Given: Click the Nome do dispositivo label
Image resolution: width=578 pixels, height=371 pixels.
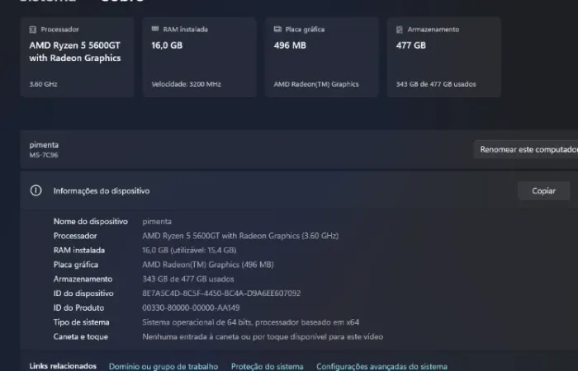Looking at the screenshot, I should [x=91, y=222].
